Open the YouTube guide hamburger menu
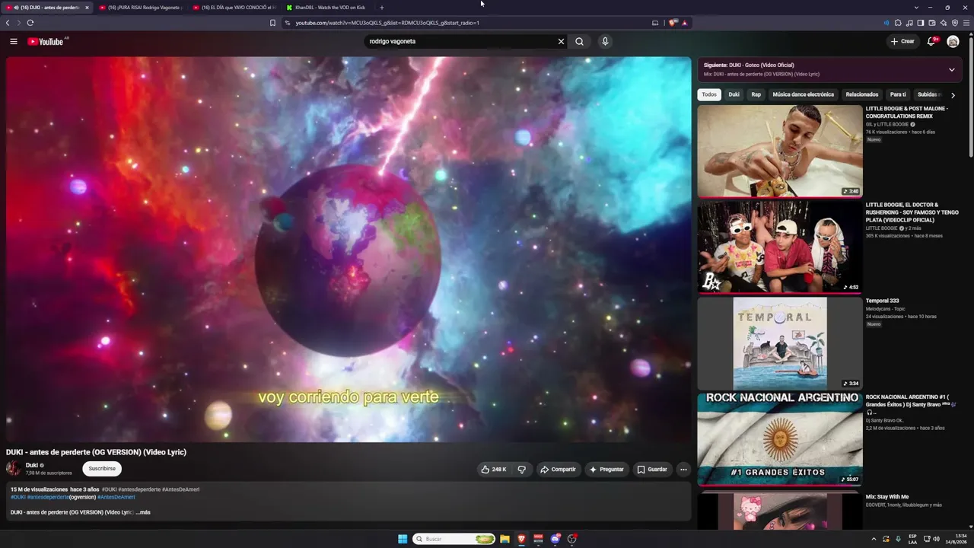Viewport: 974px width, 548px height. 14,42
